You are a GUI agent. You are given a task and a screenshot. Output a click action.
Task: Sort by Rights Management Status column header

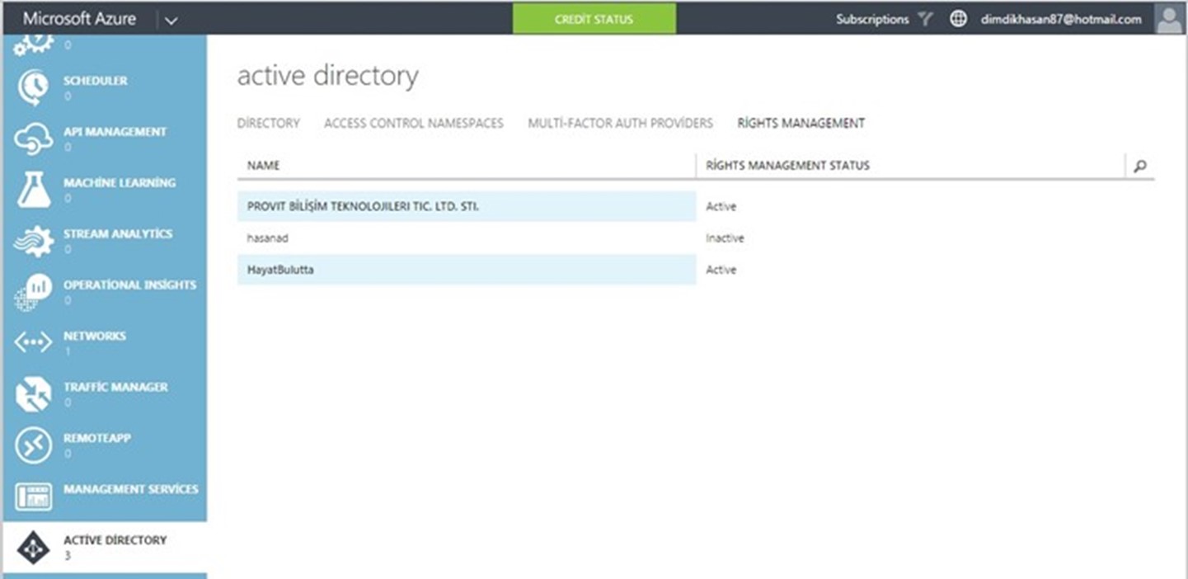pos(788,166)
